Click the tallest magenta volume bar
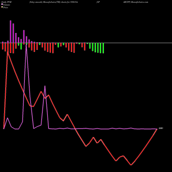Viewport: 172px width, 172px height. [x=11, y=32]
